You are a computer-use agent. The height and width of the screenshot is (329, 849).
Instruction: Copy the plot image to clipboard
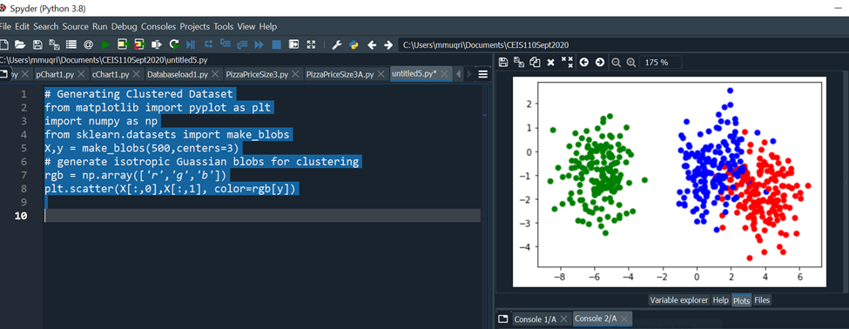pyautogui.click(x=535, y=62)
